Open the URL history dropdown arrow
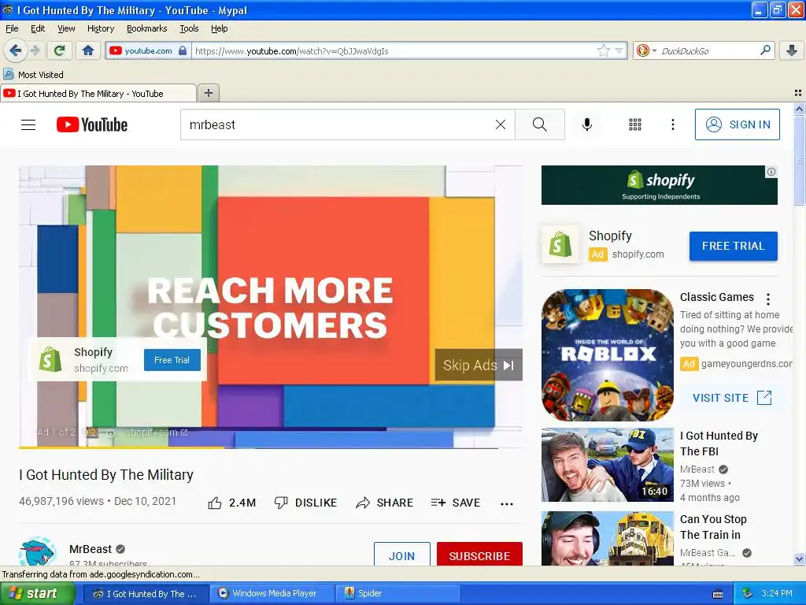The height and width of the screenshot is (605, 806). [x=619, y=50]
